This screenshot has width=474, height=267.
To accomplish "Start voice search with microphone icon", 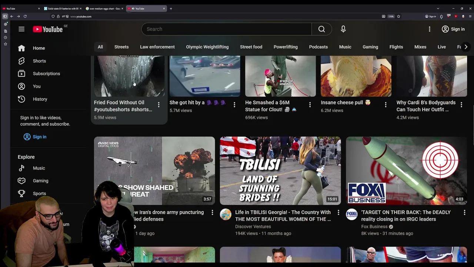I will 343,29.
